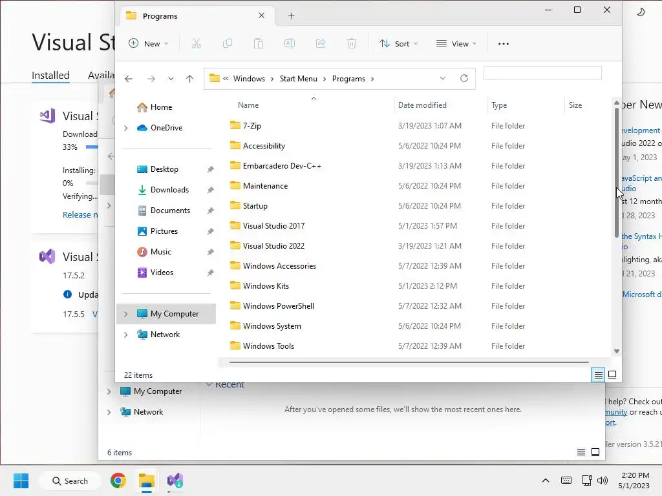This screenshot has width=662, height=496.
Task: Open the taskbar Search box
Action: pos(70,480)
